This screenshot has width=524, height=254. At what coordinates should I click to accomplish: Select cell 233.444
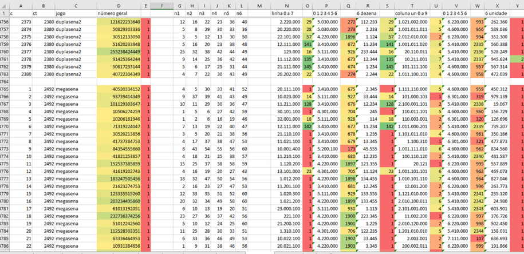tap(368, 51)
